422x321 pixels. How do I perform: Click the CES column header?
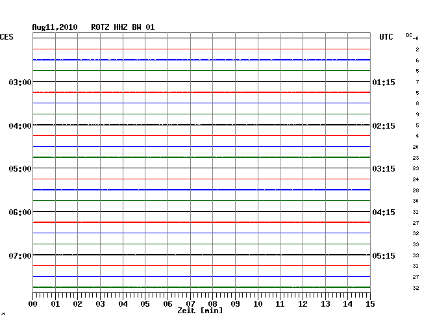pyautogui.click(x=6, y=37)
